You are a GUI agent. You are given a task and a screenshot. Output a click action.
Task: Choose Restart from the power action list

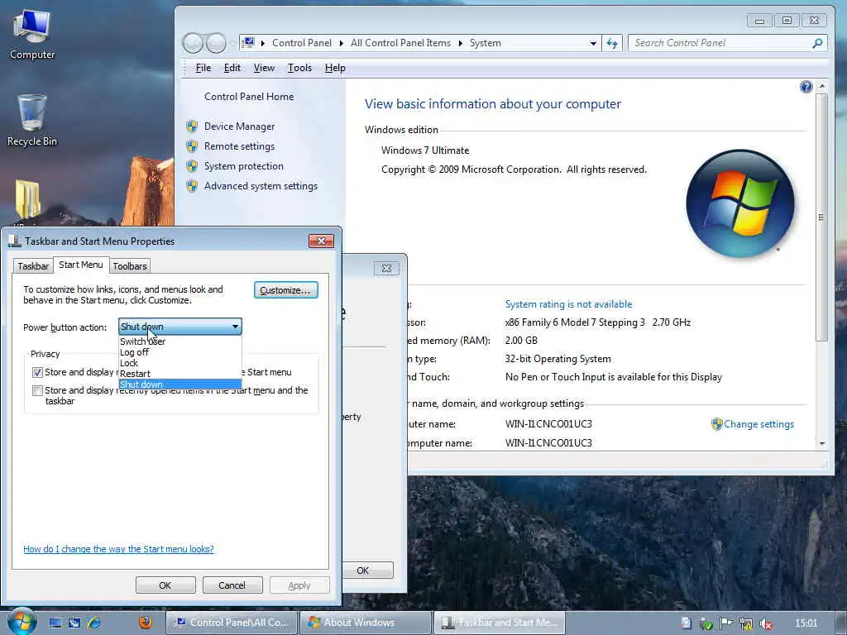click(x=179, y=374)
